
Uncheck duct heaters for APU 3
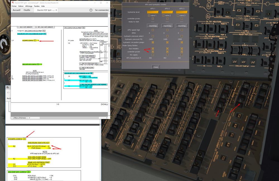coord(182,48)
